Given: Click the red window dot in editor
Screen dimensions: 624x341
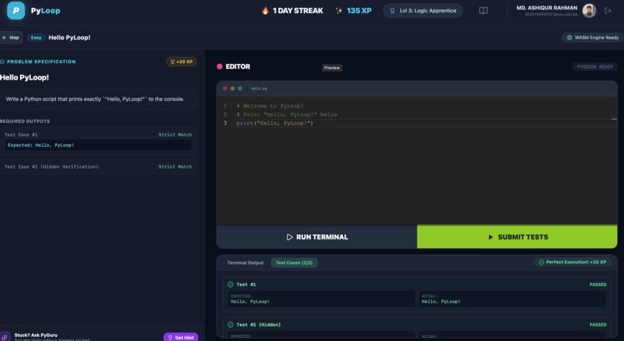Looking at the screenshot, I should [225, 88].
